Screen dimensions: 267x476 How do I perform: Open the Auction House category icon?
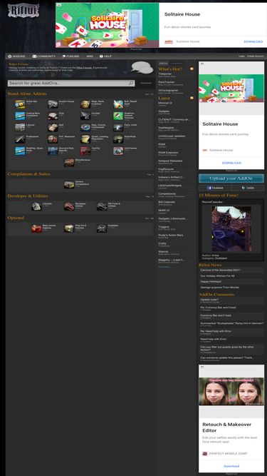tap(53, 104)
